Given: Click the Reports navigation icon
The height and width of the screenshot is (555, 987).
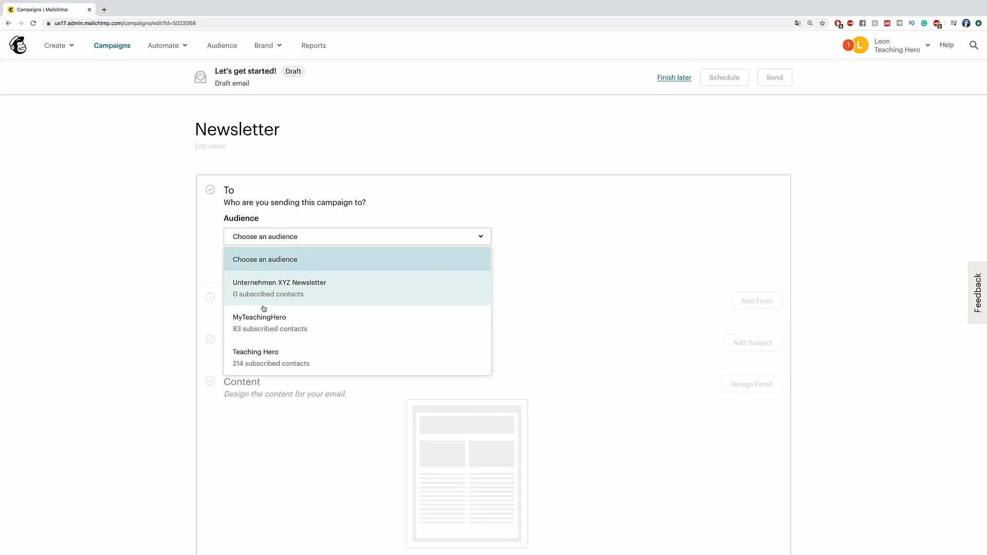Looking at the screenshot, I should point(314,45).
